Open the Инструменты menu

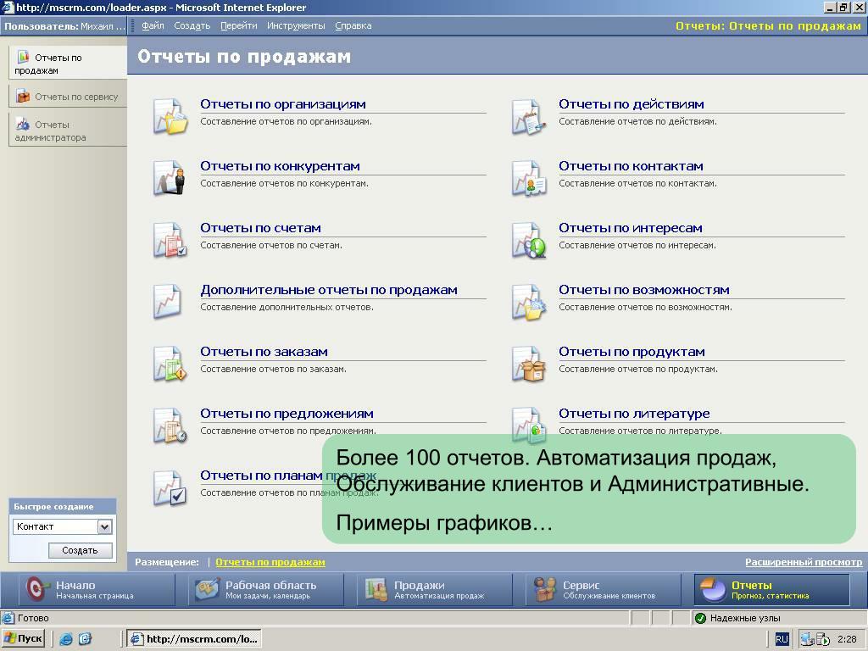tap(296, 25)
